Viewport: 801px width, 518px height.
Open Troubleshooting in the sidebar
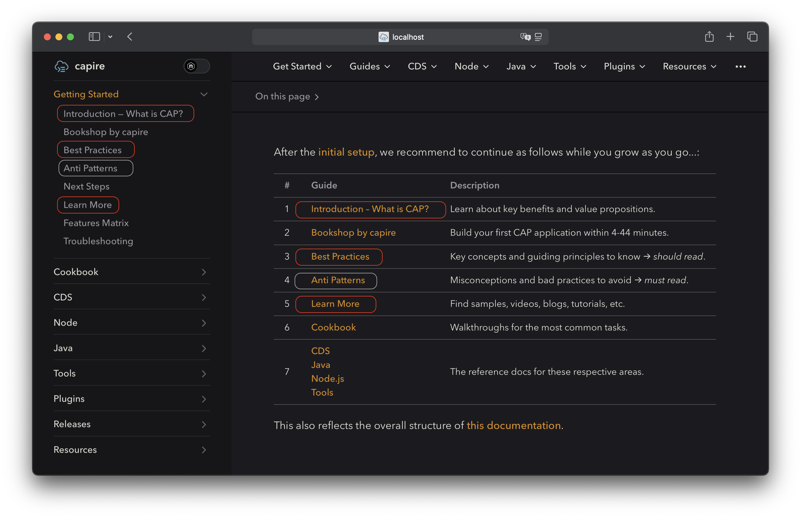[98, 241]
